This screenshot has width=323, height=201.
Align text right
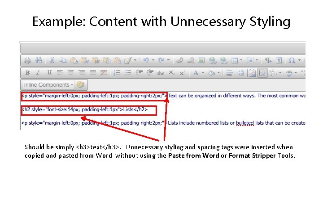(x=82, y=73)
